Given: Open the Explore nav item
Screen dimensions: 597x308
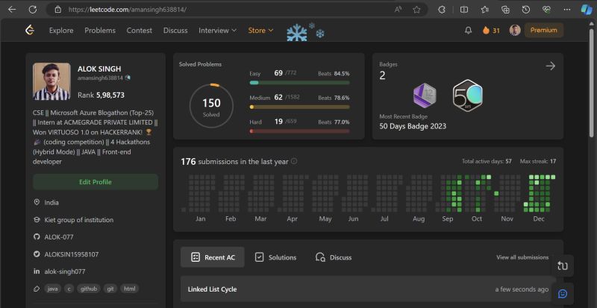Looking at the screenshot, I should point(61,31).
